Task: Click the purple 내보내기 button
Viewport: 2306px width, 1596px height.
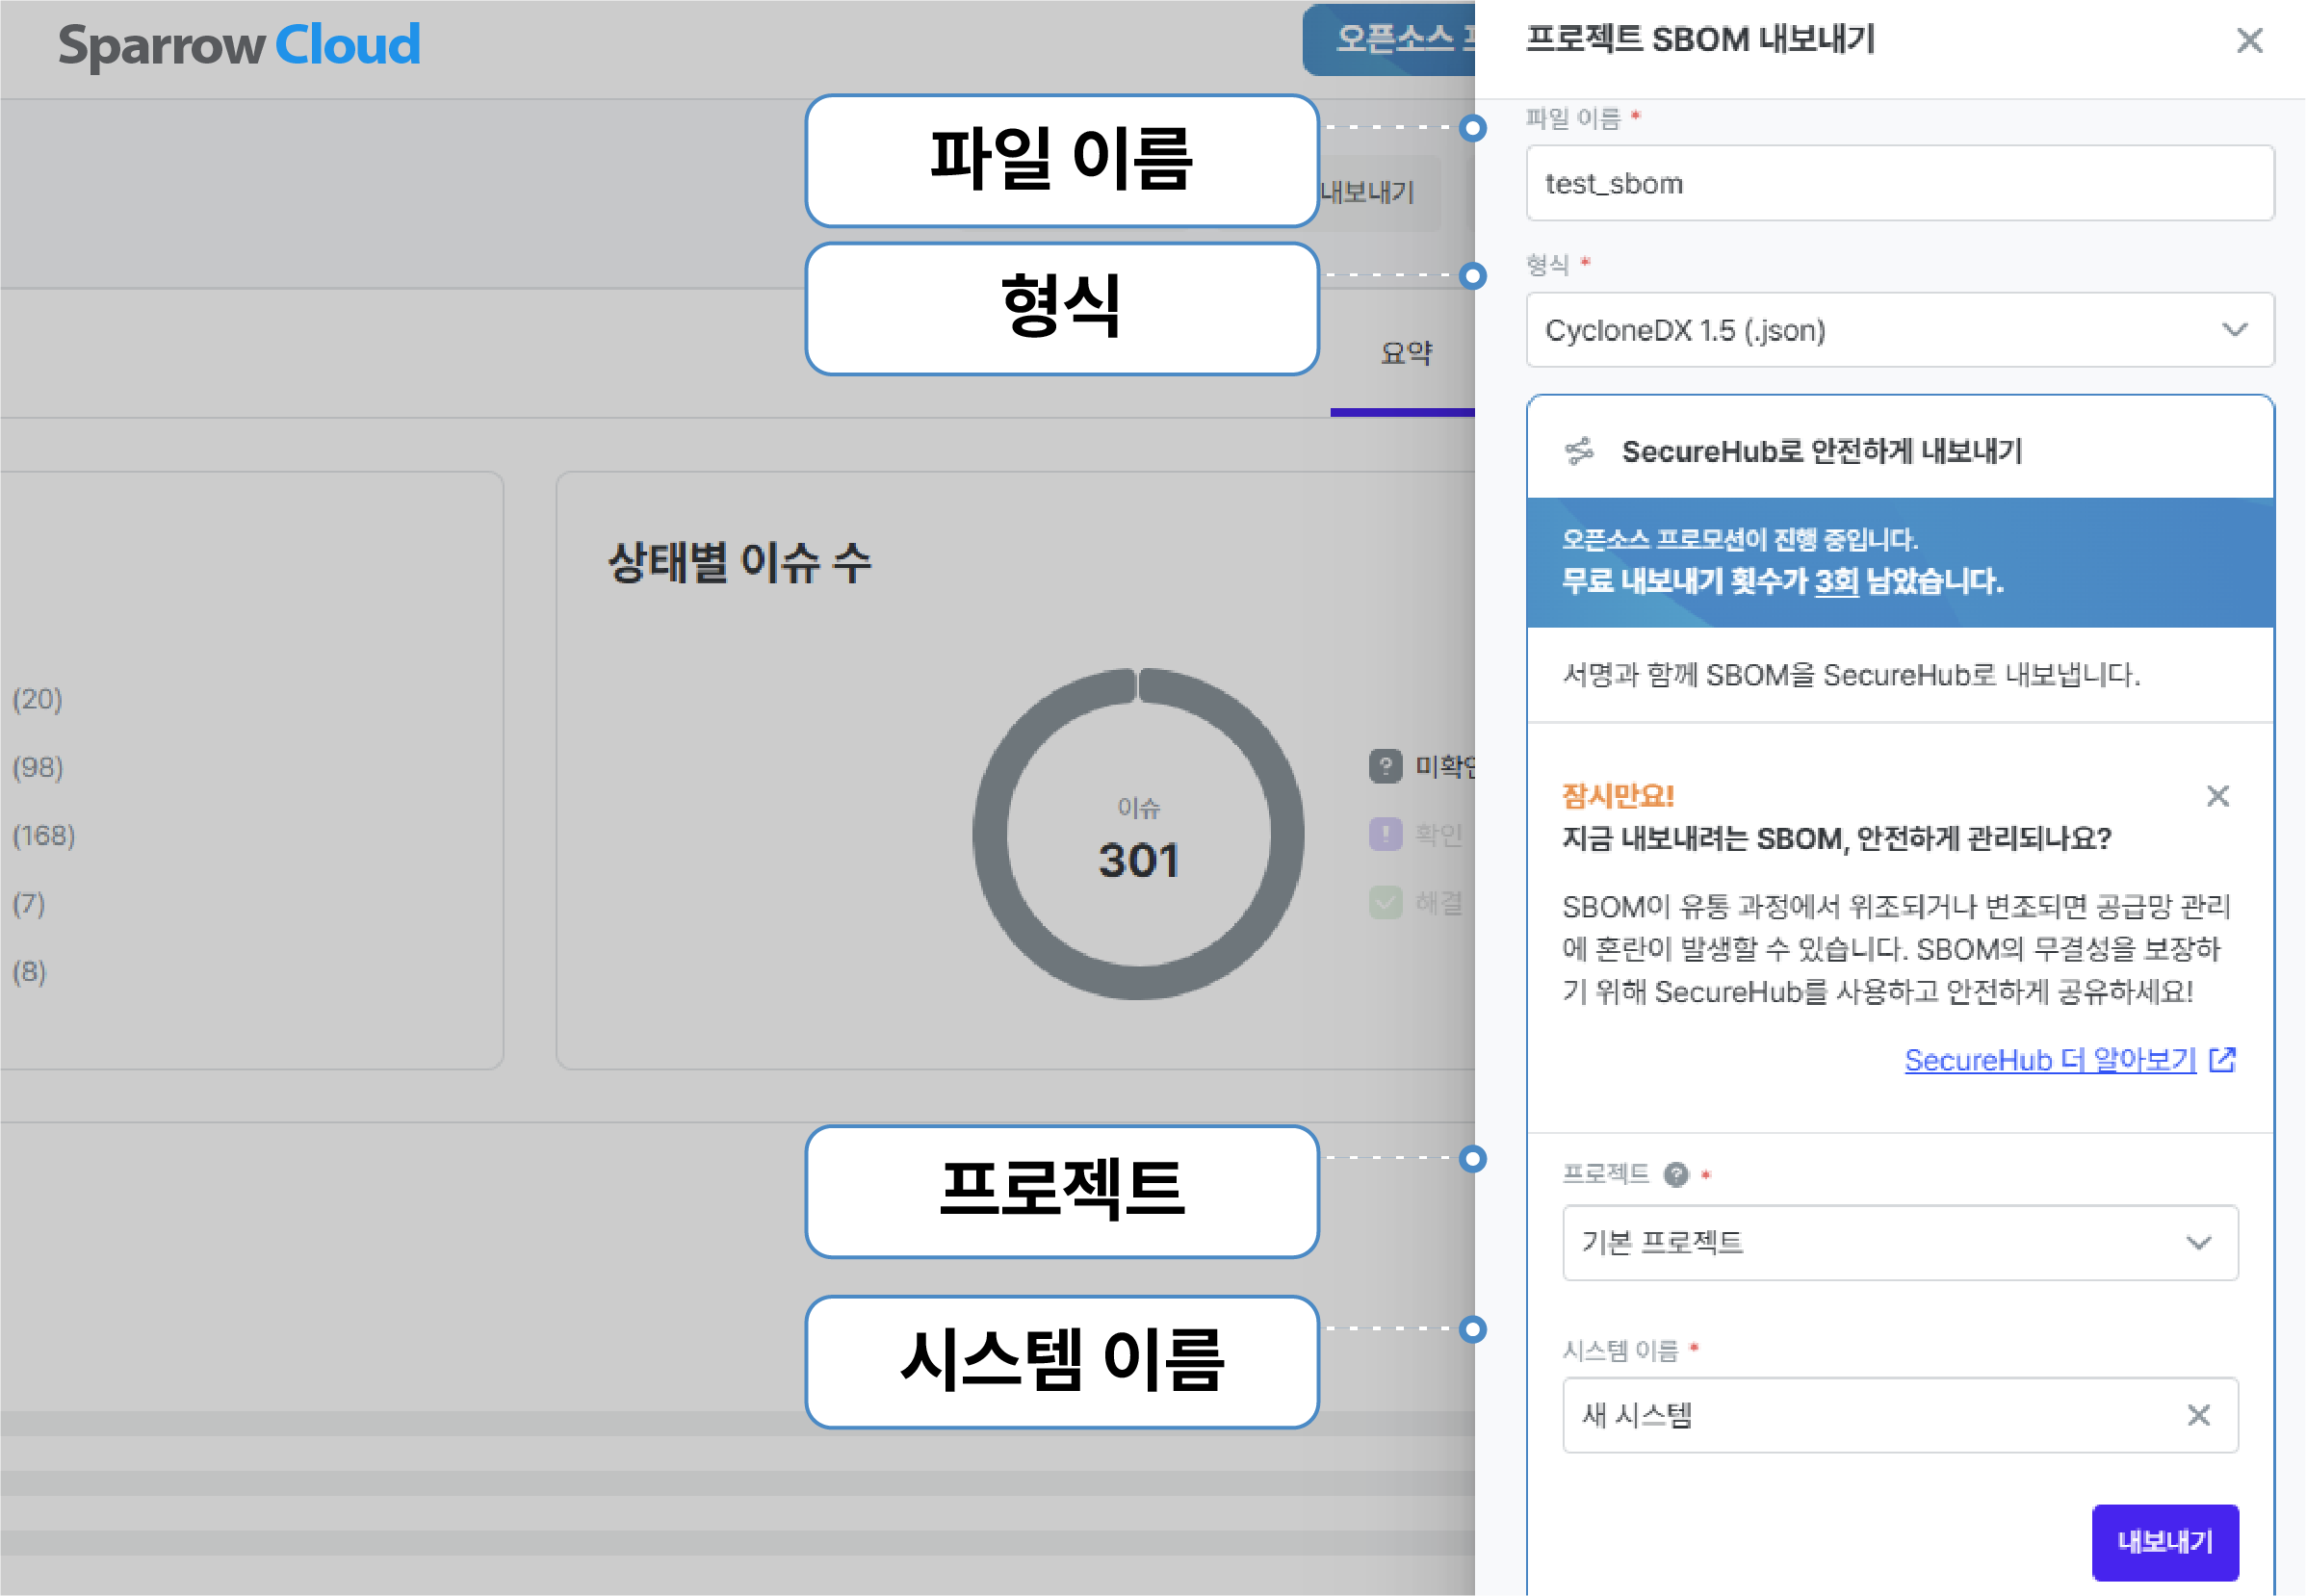Action: (2164, 1541)
